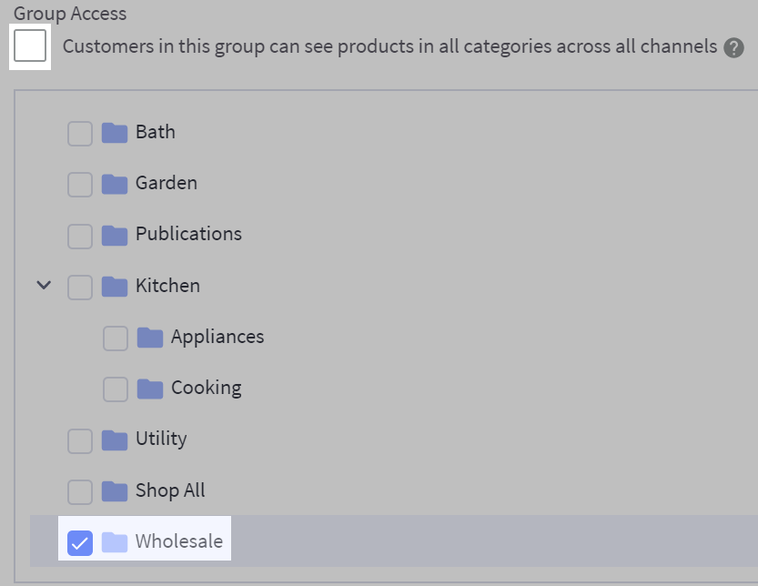
Task: Collapse the Kitchen category tree
Action: click(43, 285)
